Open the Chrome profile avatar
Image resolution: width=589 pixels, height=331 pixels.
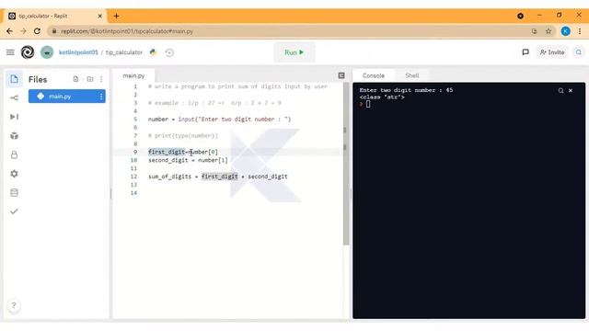[x=565, y=31]
